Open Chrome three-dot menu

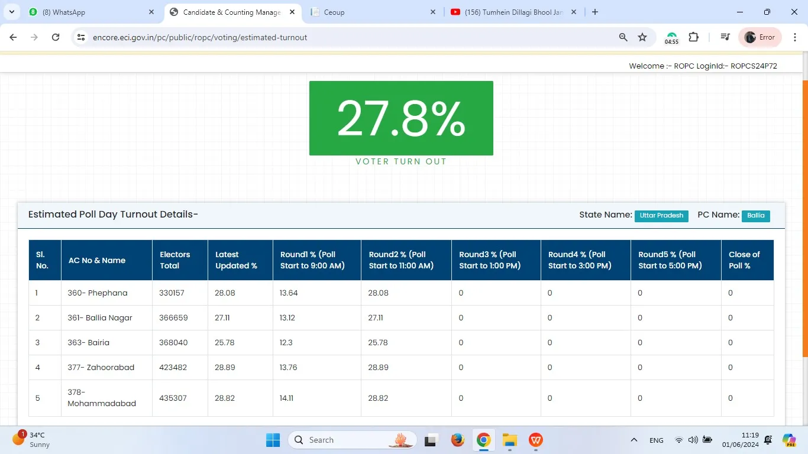coord(795,37)
